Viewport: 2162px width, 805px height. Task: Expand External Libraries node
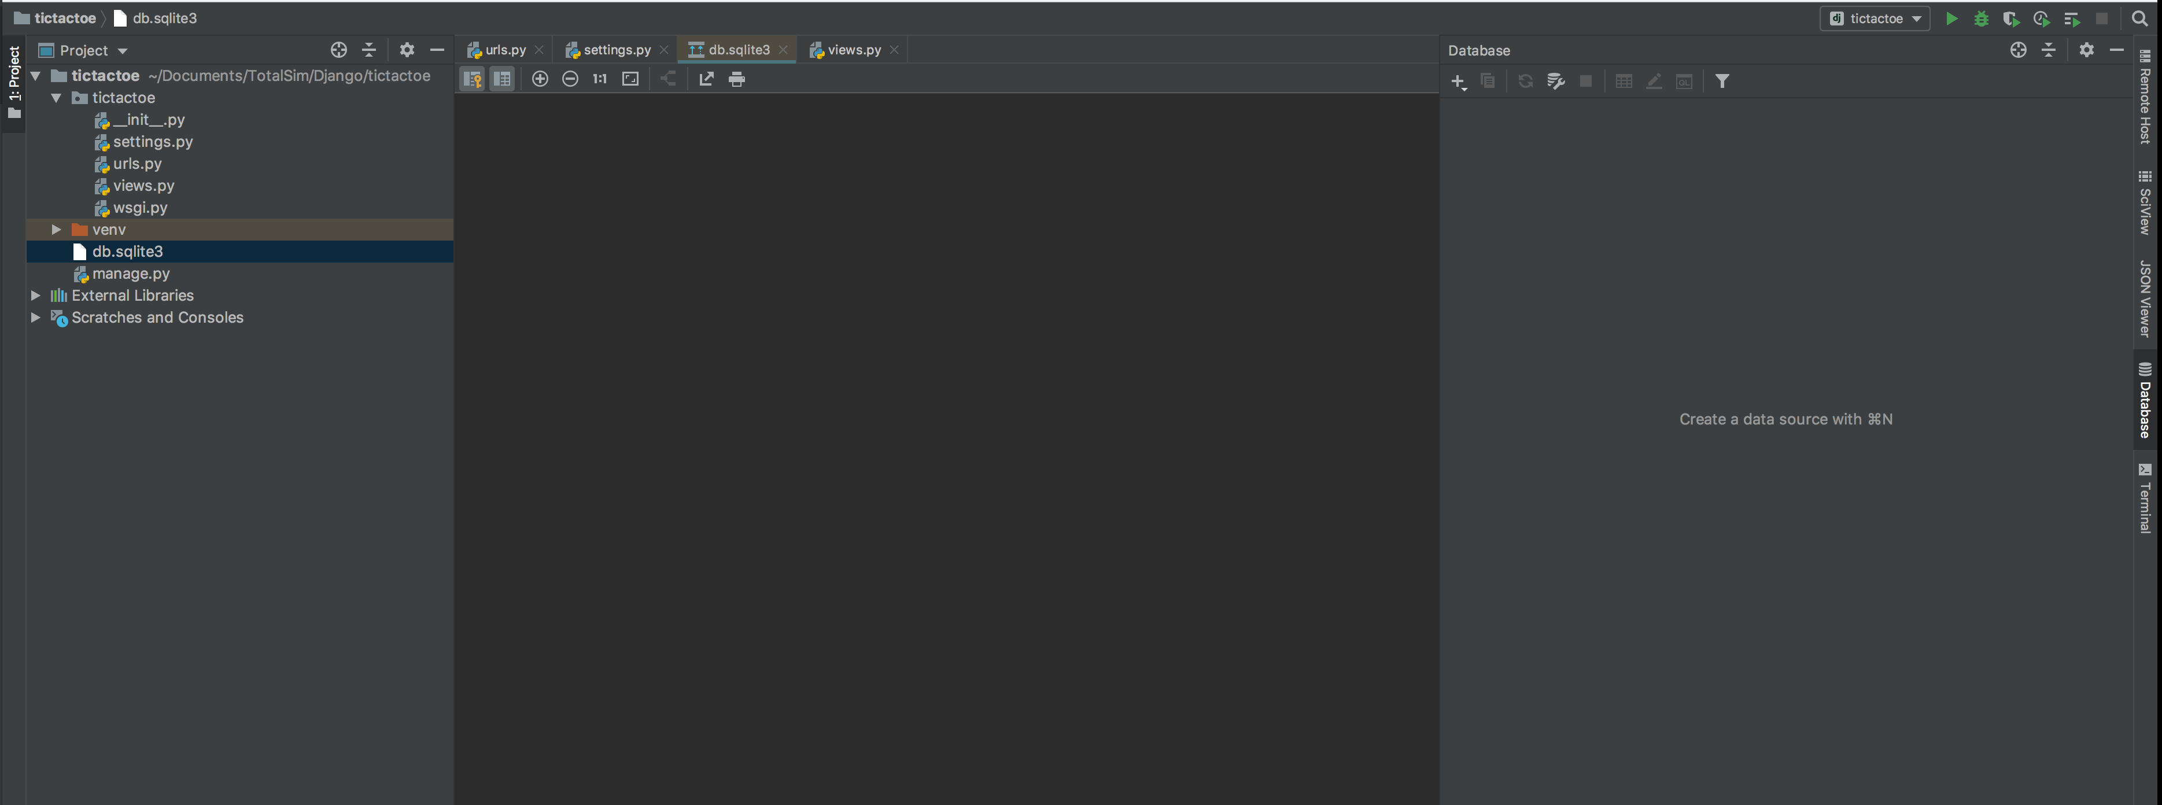click(35, 296)
